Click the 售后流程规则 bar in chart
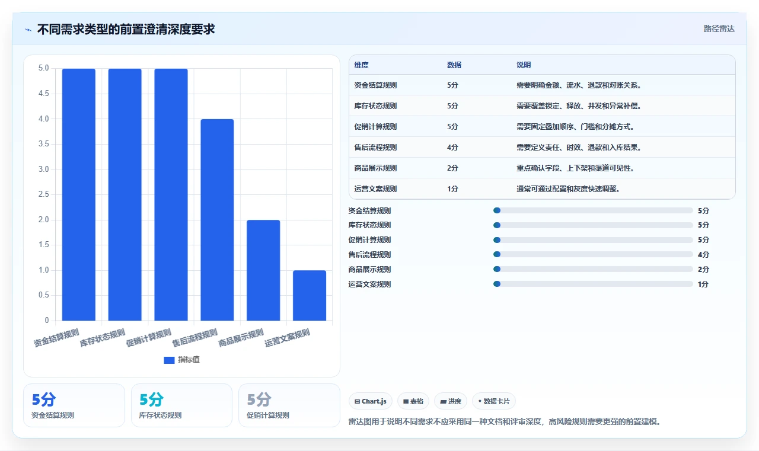 point(217,220)
